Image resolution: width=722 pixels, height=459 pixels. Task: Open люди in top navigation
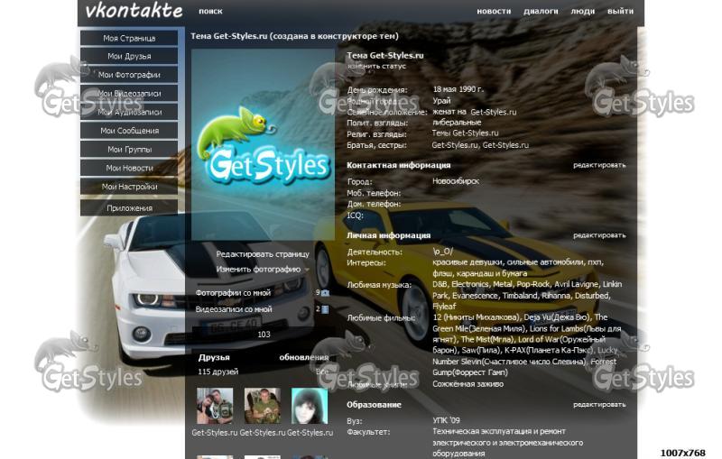[582, 11]
